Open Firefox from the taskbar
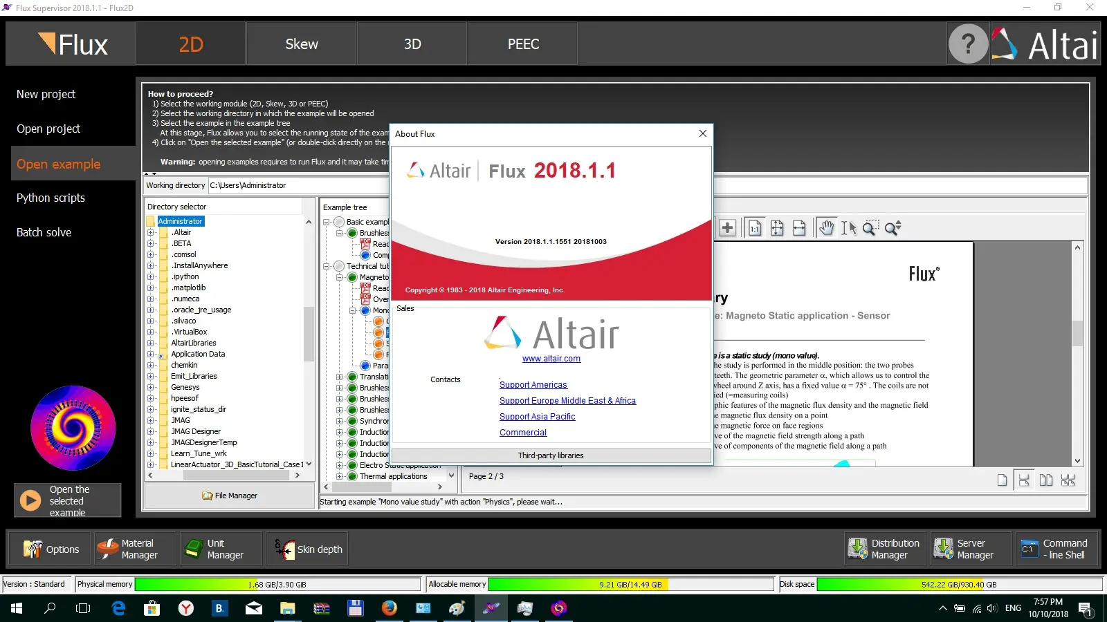1107x622 pixels. (x=390, y=608)
